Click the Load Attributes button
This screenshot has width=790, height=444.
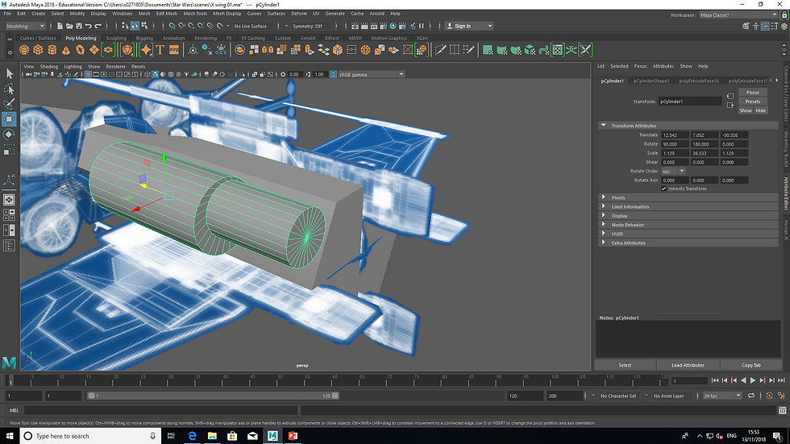point(688,365)
